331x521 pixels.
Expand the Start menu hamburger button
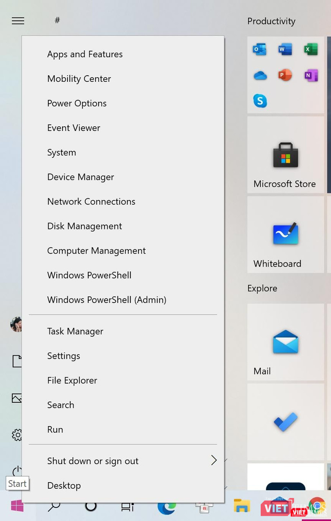(18, 21)
